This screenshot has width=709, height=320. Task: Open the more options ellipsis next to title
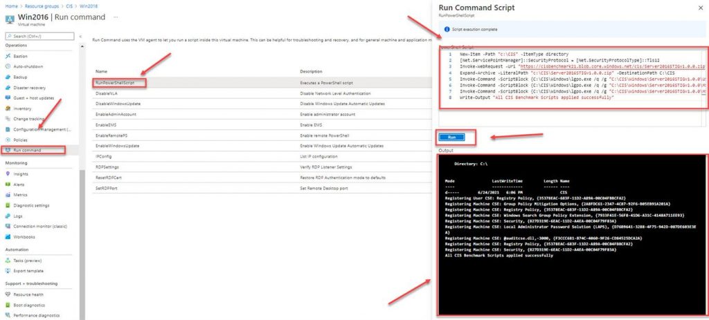[x=116, y=17]
